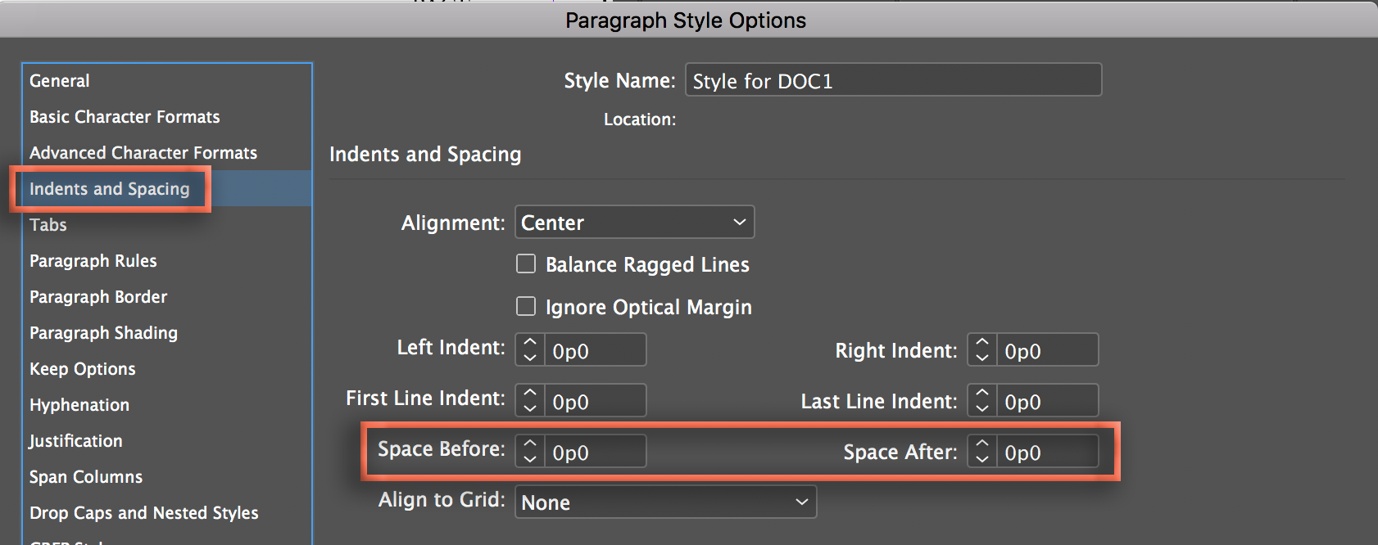Decrease the Left Indent stepper value

pyautogui.click(x=530, y=358)
